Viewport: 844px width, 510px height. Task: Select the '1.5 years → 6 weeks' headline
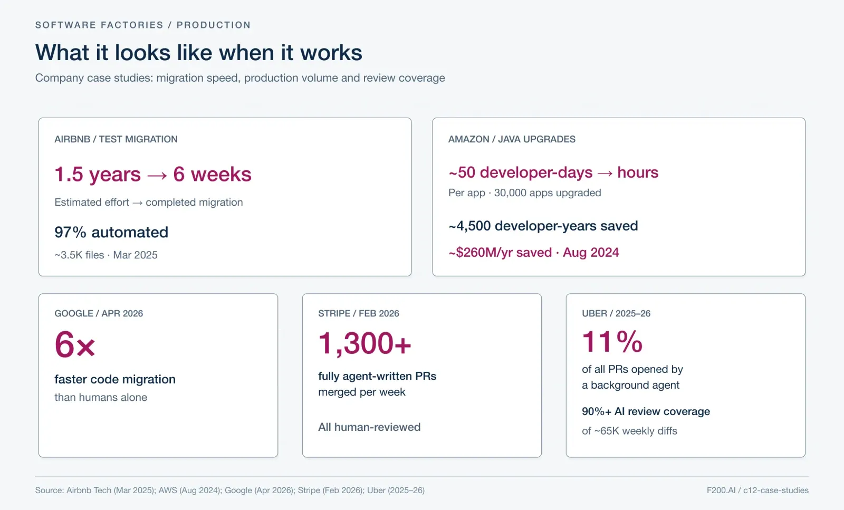pyautogui.click(x=153, y=174)
